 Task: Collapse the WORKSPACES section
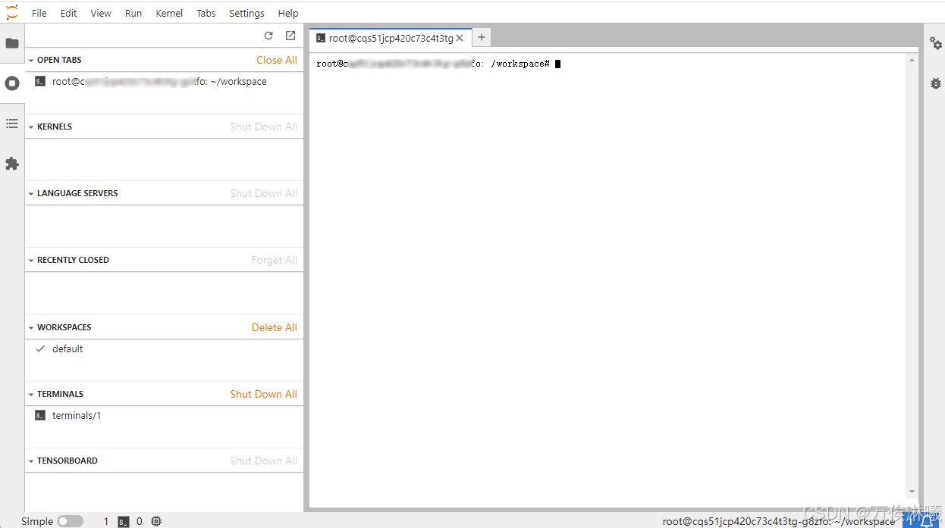[31, 327]
